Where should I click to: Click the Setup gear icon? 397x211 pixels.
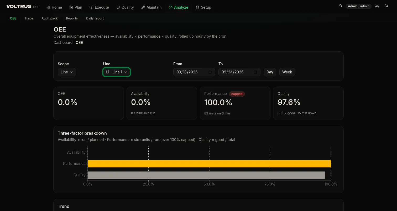tap(197, 7)
